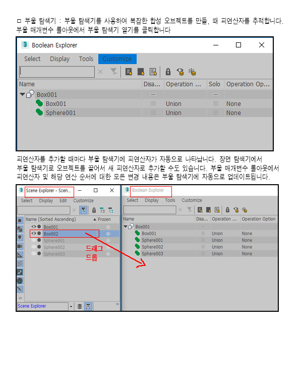Click the sort-by-hierarchy icon in Scene Explorer footer
The height and width of the screenshot is (386, 300).
pyautogui.click(x=88, y=306)
